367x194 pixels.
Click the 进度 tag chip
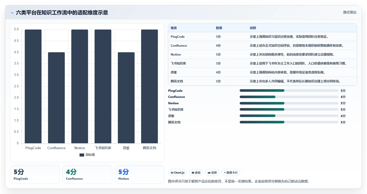[212, 173]
